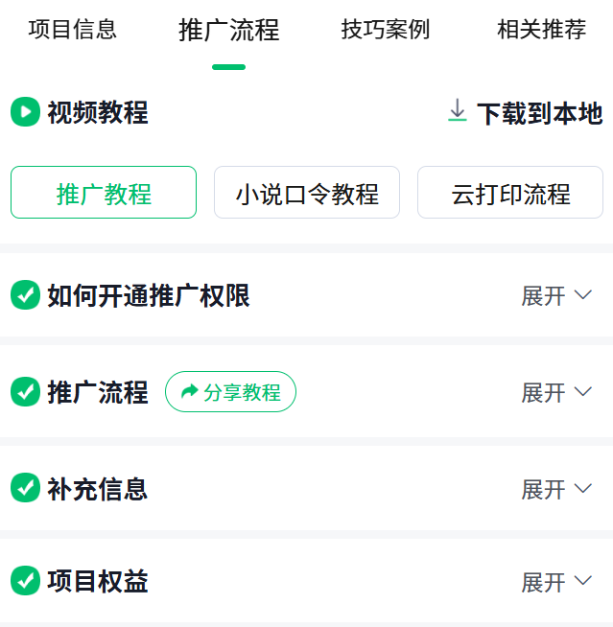The width and height of the screenshot is (613, 627).
Task: Switch to the 项目信息 tab
Action: tap(72, 30)
